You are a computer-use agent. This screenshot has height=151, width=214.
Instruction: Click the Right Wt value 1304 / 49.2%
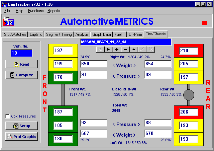click(139, 57)
